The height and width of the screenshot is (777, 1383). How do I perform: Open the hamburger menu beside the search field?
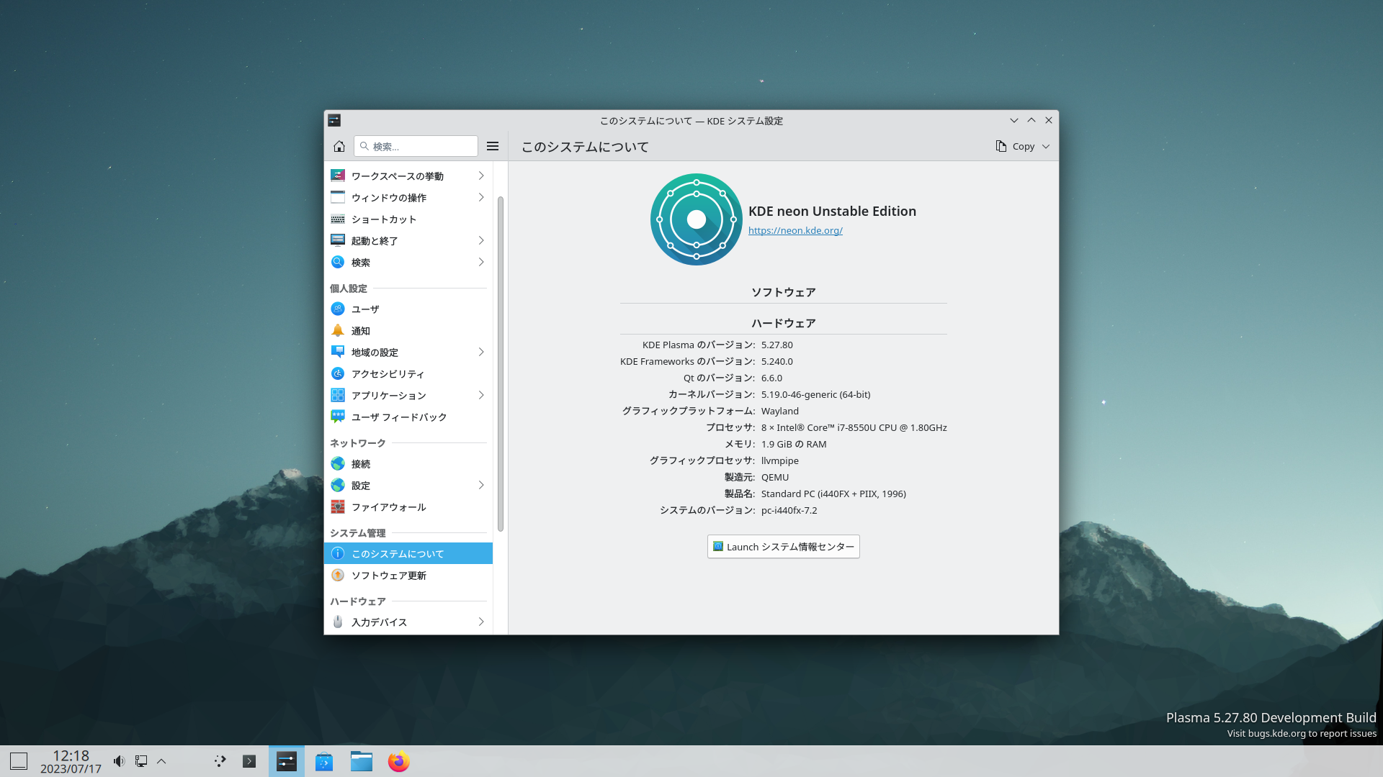pyautogui.click(x=493, y=146)
